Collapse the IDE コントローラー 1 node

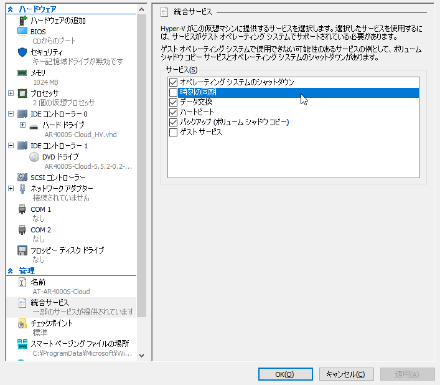coord(11,145)
